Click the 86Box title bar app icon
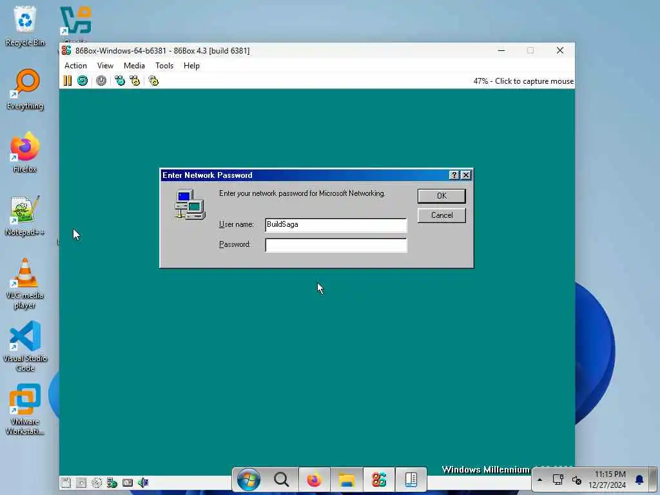 coord(66,50)
